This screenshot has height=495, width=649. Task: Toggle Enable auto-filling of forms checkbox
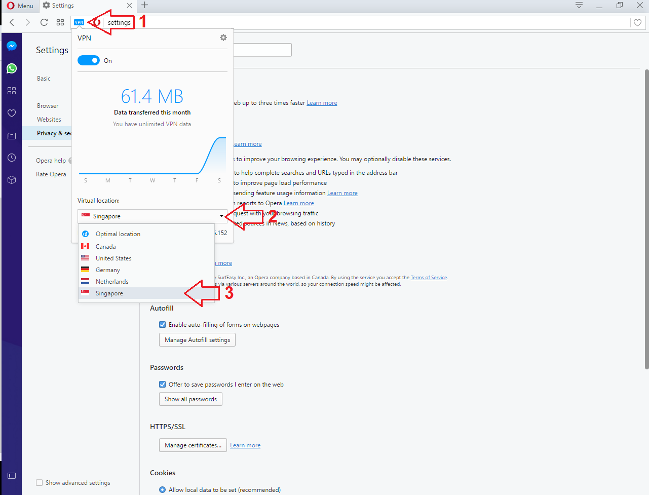(162, 325)
